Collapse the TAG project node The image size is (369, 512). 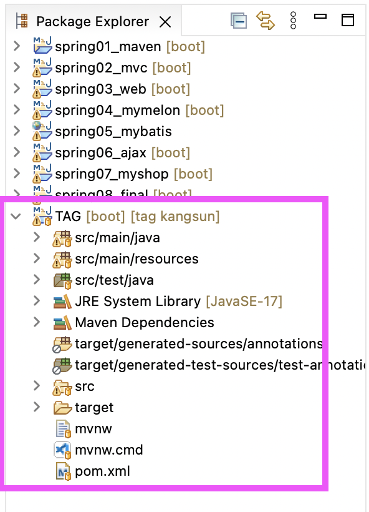(16, 216)
